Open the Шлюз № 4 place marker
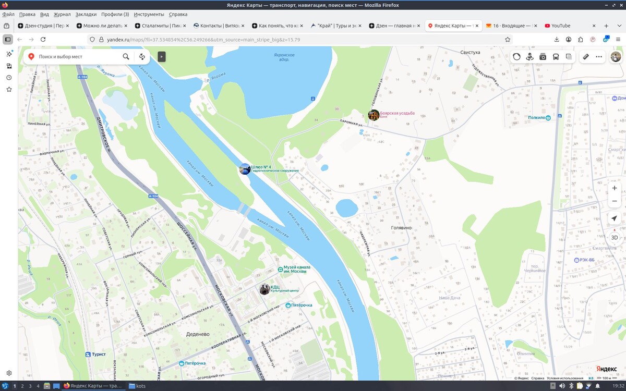 click(245, 169)
